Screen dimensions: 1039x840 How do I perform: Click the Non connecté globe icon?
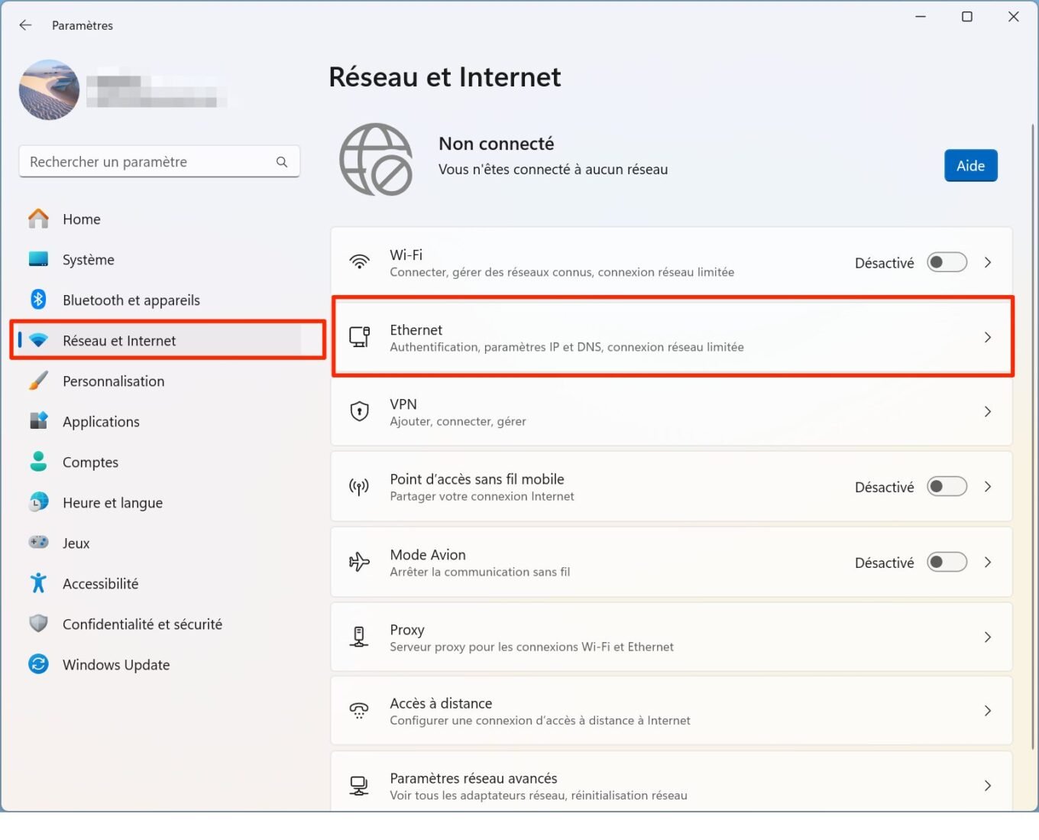tap(376, 159)
